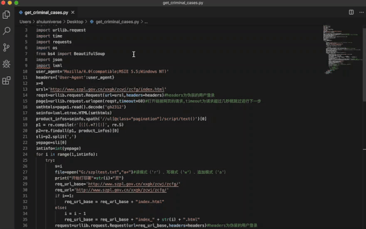This screenshot has height=229, width=366.
Task: Open the Explorer view in activity bar
Action: click(x=7, y=14)
